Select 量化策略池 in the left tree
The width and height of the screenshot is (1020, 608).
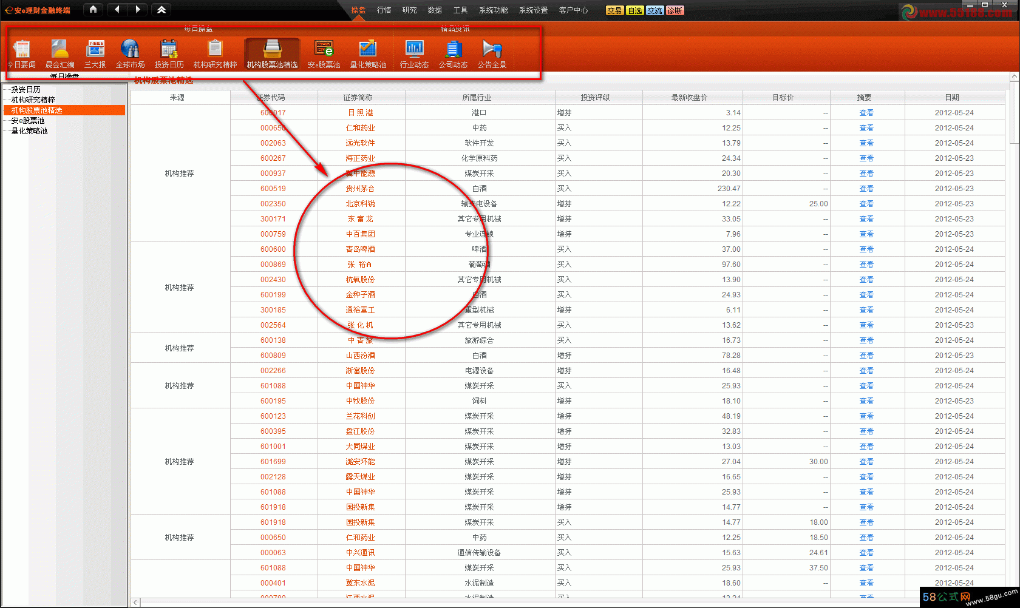click(29, 130)
